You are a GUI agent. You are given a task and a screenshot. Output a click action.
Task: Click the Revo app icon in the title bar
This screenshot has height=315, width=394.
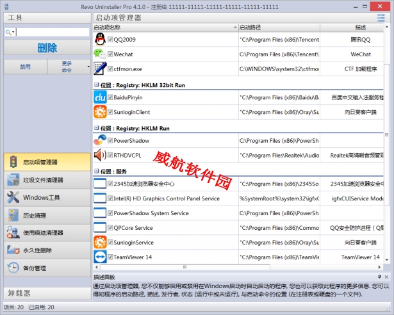(x=7, y=7)
